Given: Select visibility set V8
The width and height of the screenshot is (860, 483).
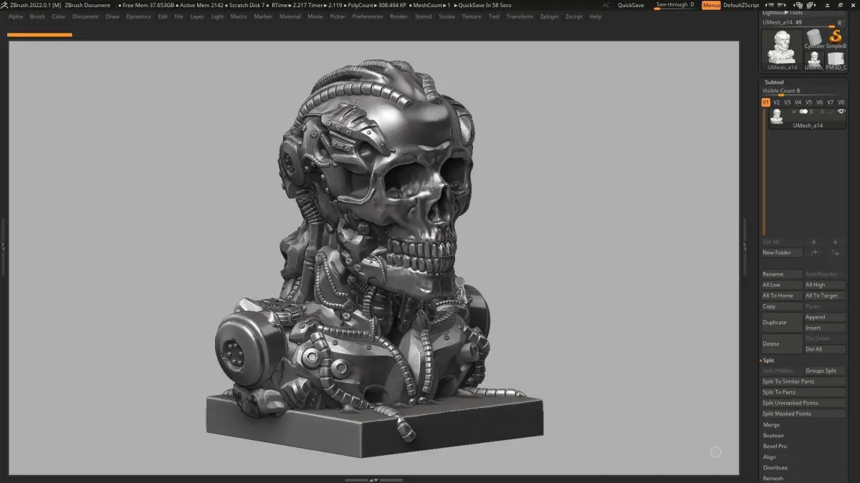Looking at the screenshot, I should (x=841, y=102).
